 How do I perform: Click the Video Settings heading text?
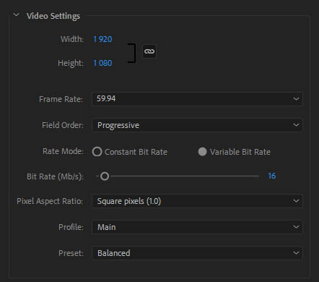point(53,16)
